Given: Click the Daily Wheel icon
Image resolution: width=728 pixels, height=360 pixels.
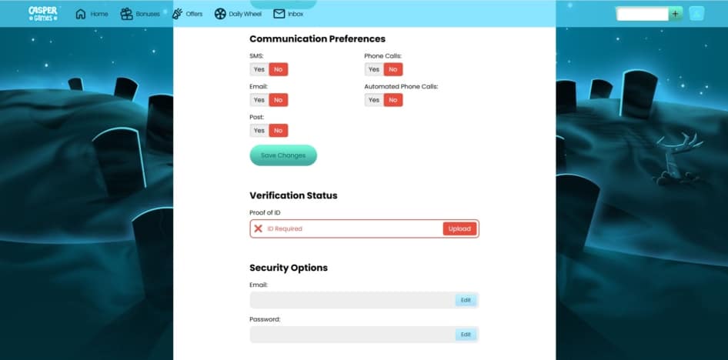Looking at the screenshot, I should tap(220, 14).
